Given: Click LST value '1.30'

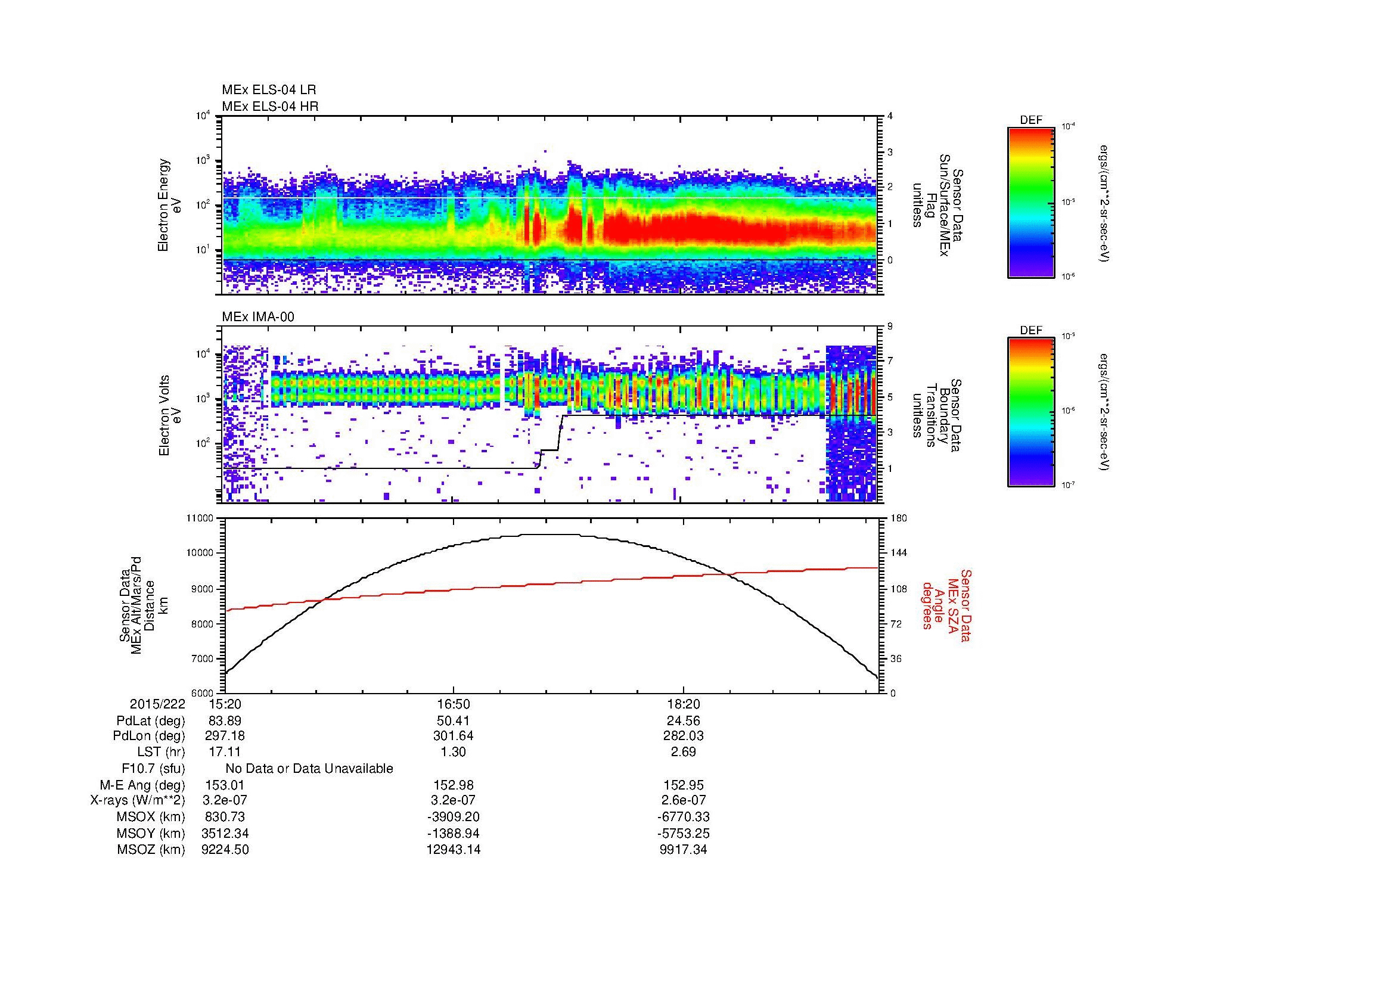Looking at the screenshot, I should [x=453, y=752].
